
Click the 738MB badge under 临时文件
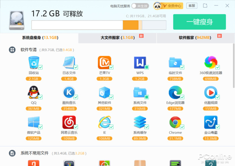175,79
